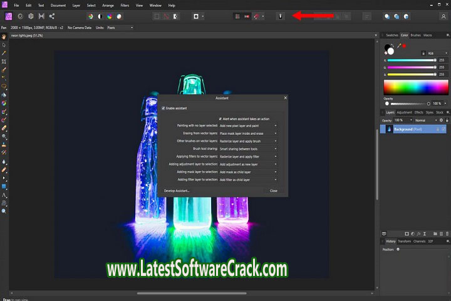Select the Blur droplet tool
The width and height of the screenshot is (451, 301).
point(4,162)
